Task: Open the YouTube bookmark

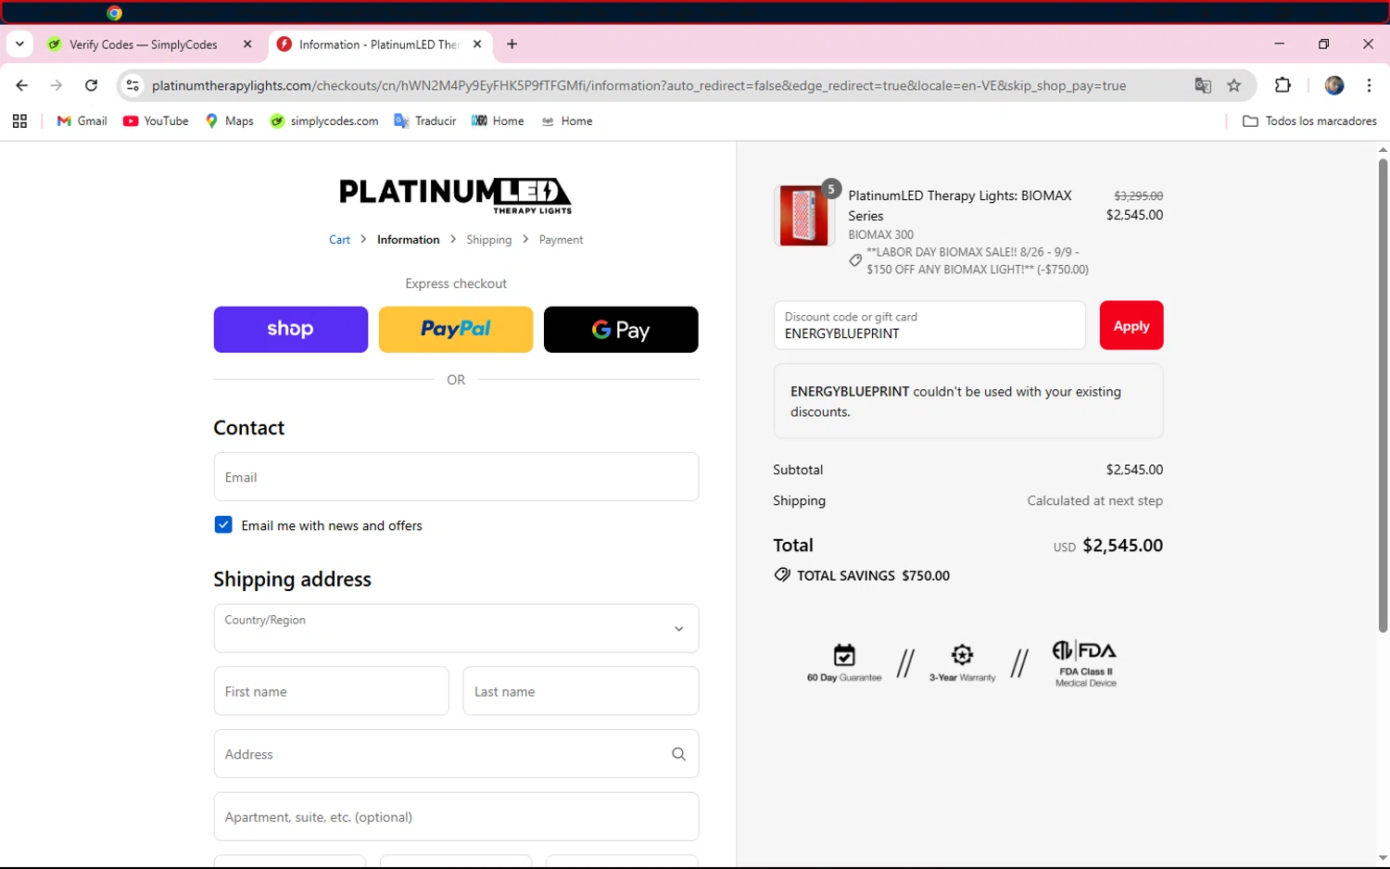Action: point(156,121)
